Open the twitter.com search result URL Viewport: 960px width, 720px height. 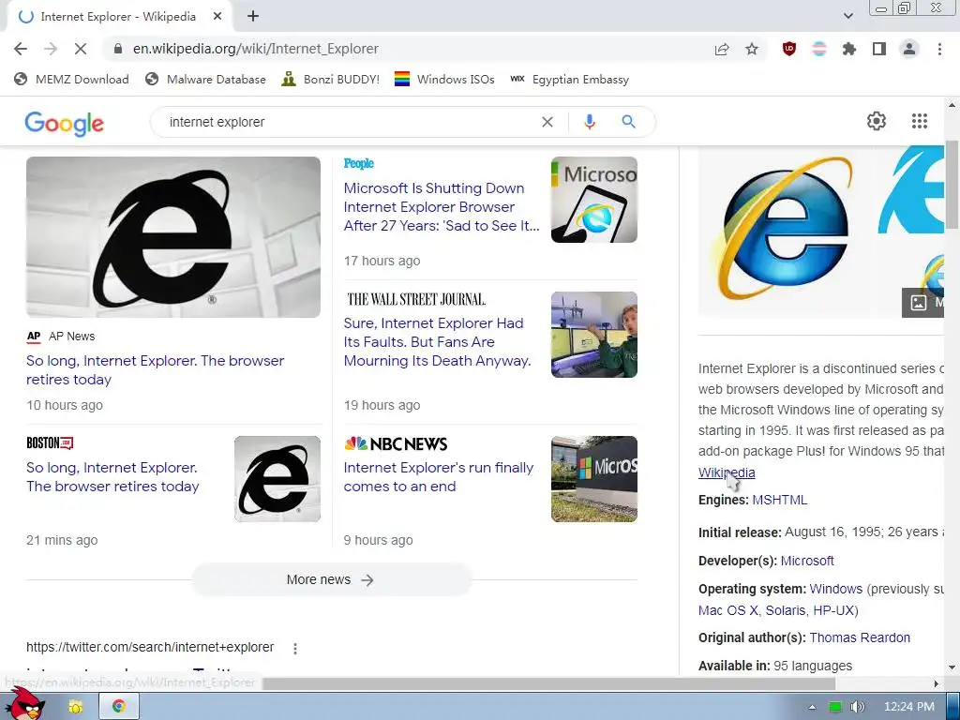[x=150, y=647]
